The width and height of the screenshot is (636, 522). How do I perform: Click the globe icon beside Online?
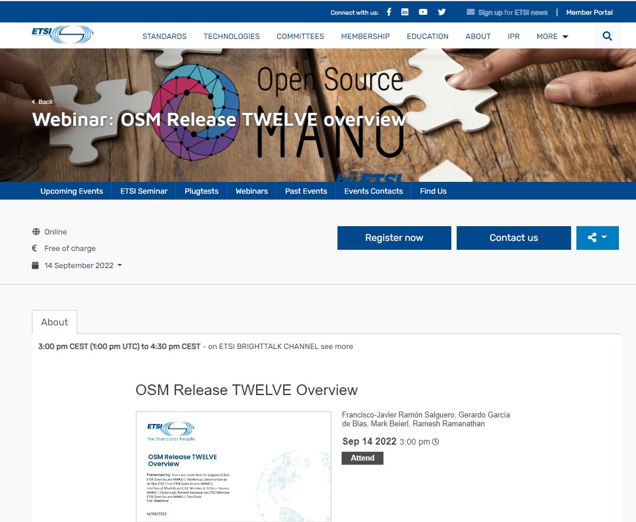pos(36,232)
